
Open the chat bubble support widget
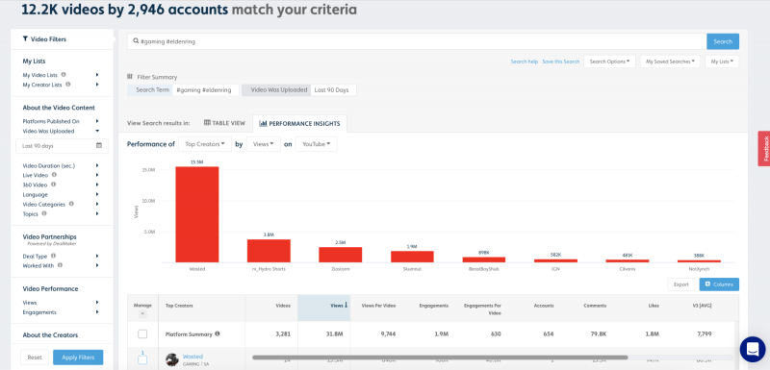pos(753,349)
